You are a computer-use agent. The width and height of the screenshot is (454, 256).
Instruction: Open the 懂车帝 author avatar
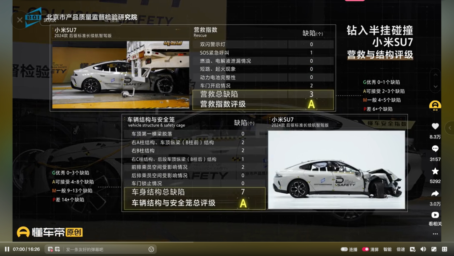tap(435, 105)
